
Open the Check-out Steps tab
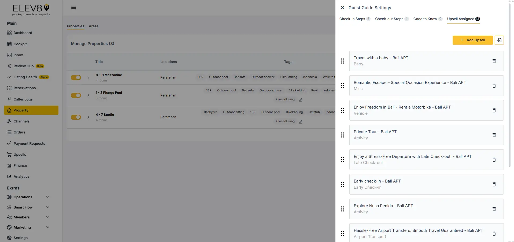click(x=392, y=19)
